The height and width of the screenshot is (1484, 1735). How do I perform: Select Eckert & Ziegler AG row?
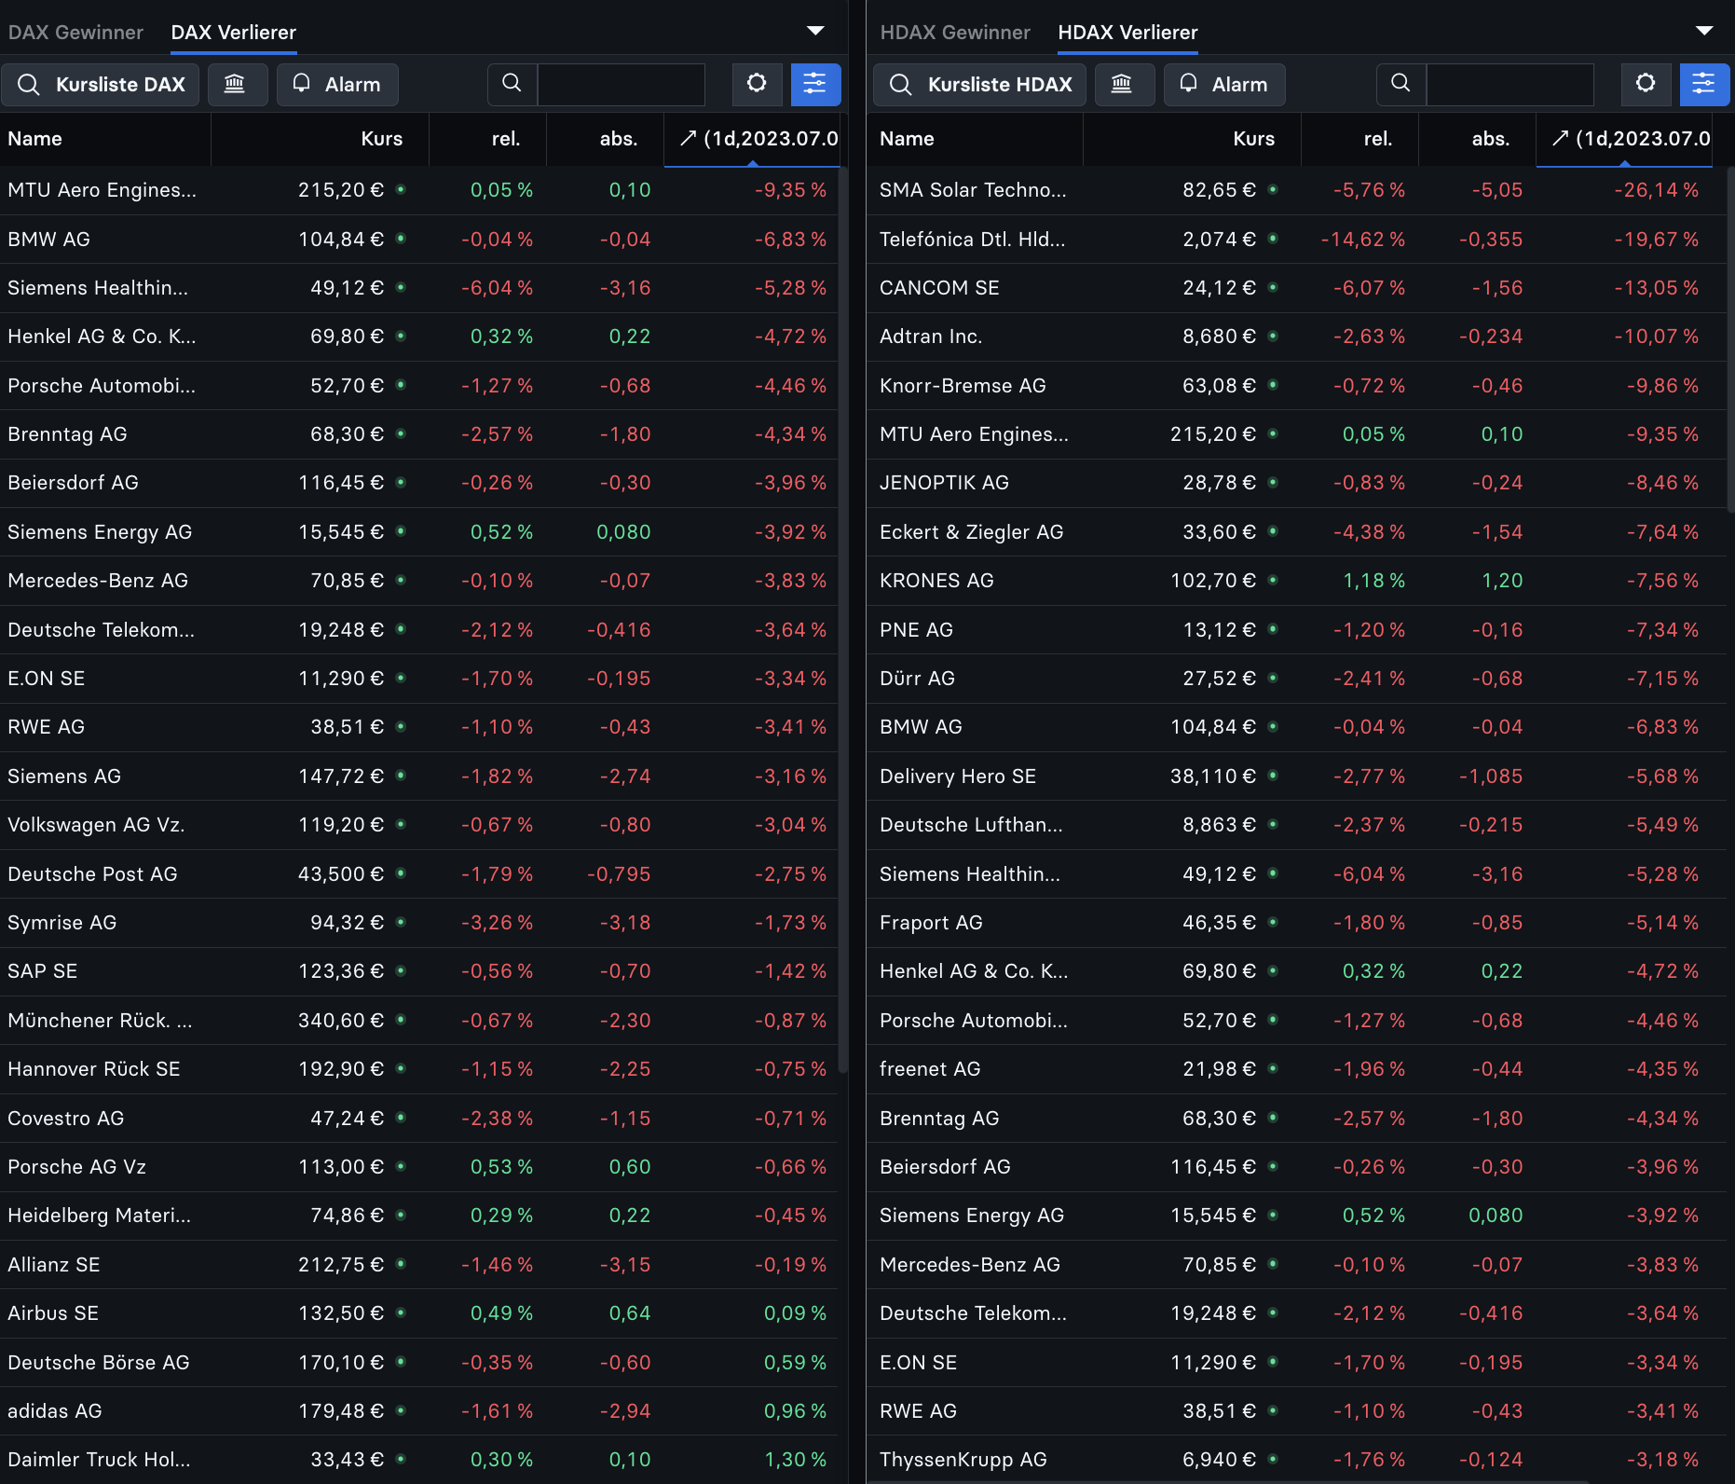click(x=1296, y=532)
